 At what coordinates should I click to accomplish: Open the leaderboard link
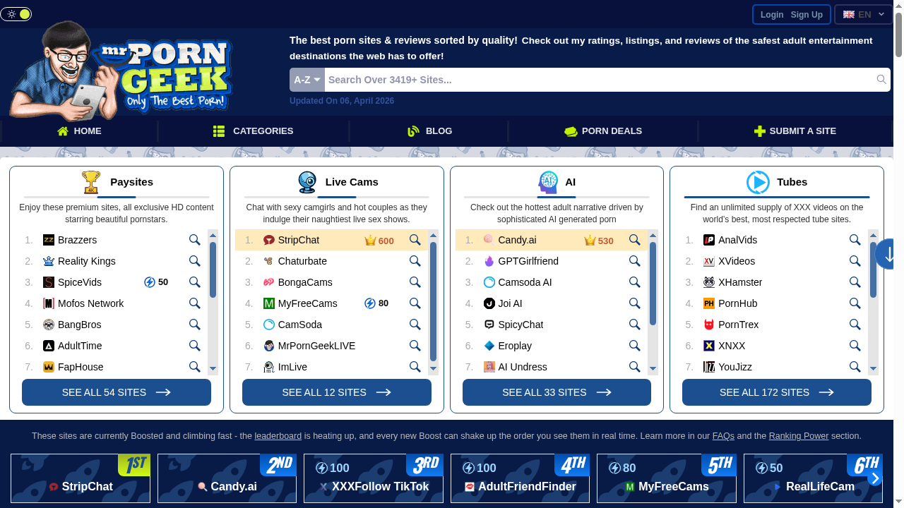click(x=278, y=436)
